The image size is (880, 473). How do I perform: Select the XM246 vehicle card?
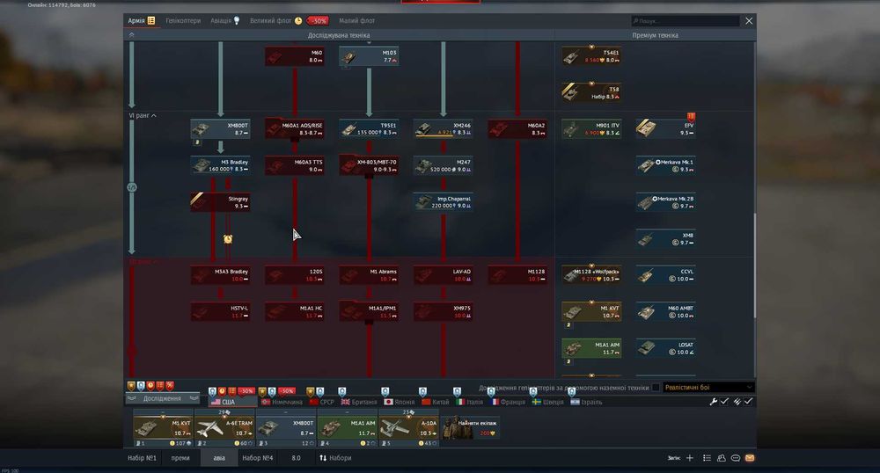(444, 129)
